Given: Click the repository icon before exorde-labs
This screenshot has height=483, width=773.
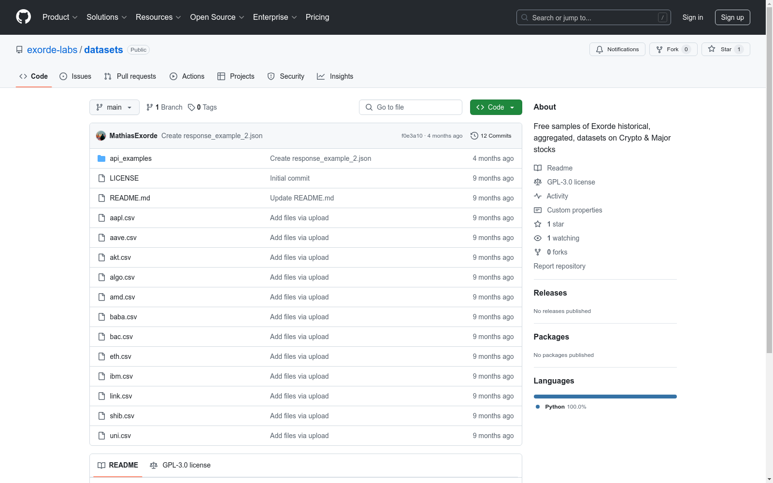Looking at the screenshot, I should click(x=19, y=50).
